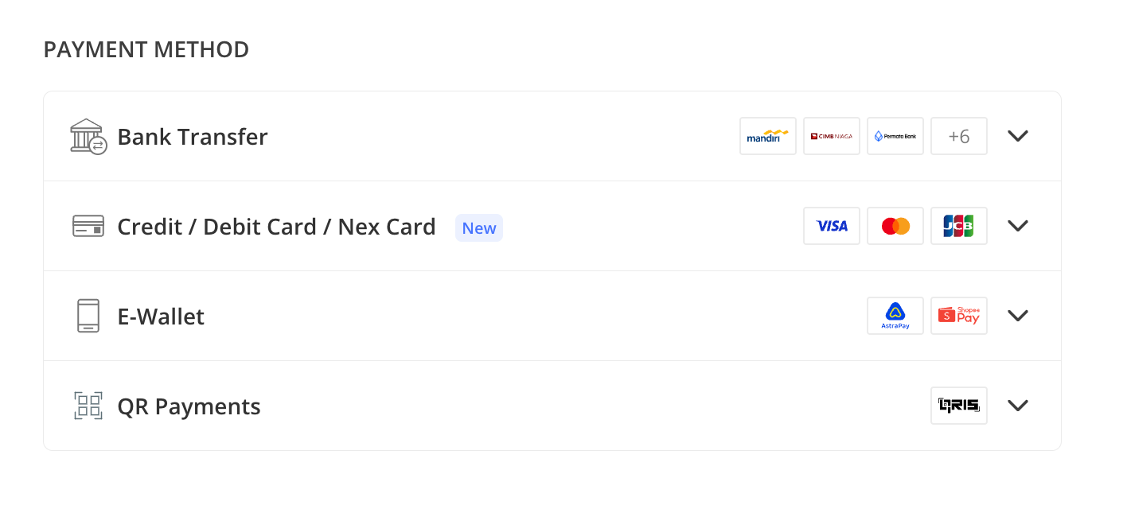Screen dimensions: 1127x509
Task: Expand the QR Payments chevron
Action: point(1017,406)
